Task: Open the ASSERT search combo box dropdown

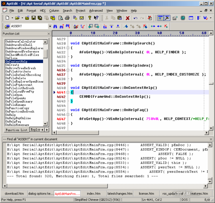Action: 50,26
